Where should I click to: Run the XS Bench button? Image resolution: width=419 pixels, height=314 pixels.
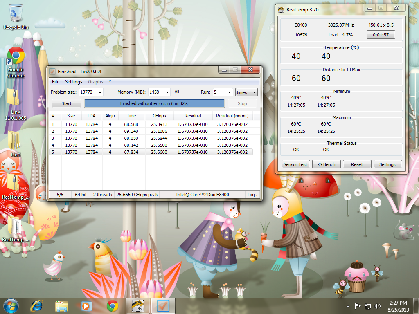click(x=326, y=164)
